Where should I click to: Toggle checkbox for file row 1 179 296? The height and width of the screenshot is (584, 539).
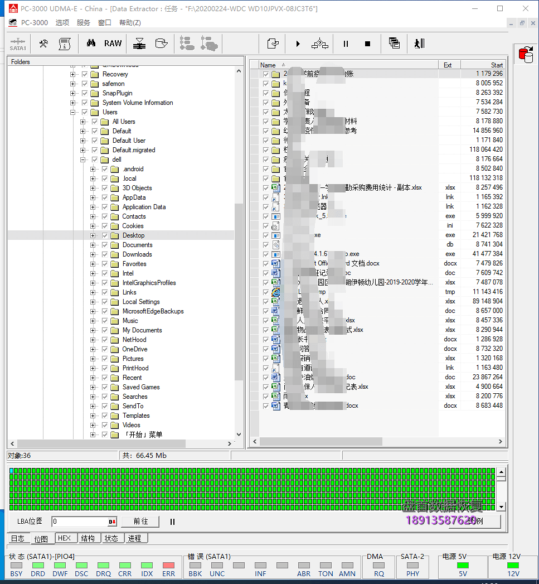pyautogui.click(x=266, y=74)
